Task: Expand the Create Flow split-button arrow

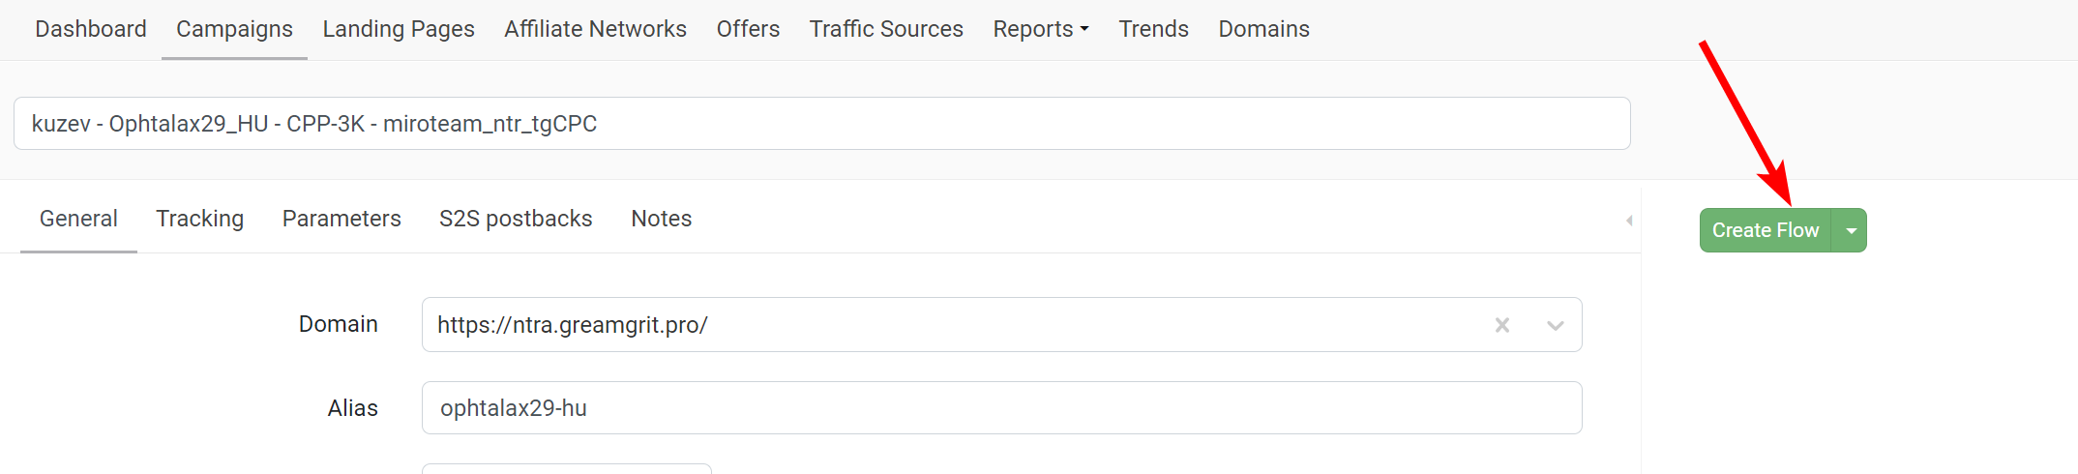Action: click(1850, 230)
